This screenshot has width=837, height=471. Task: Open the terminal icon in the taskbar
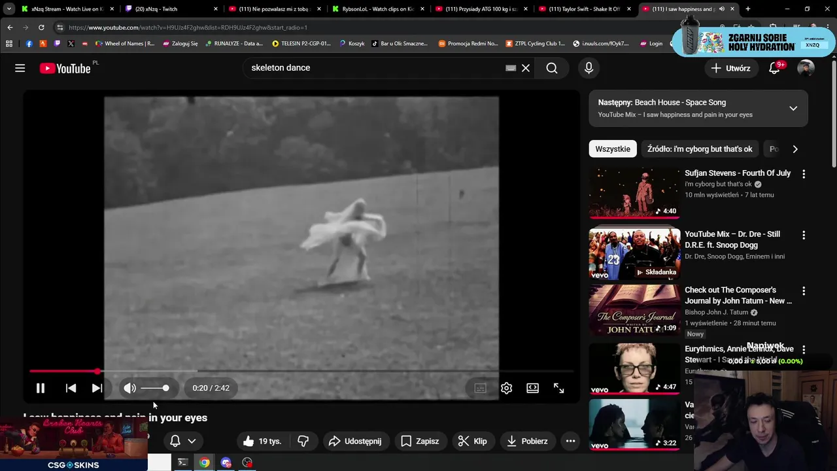coord(182,462)
